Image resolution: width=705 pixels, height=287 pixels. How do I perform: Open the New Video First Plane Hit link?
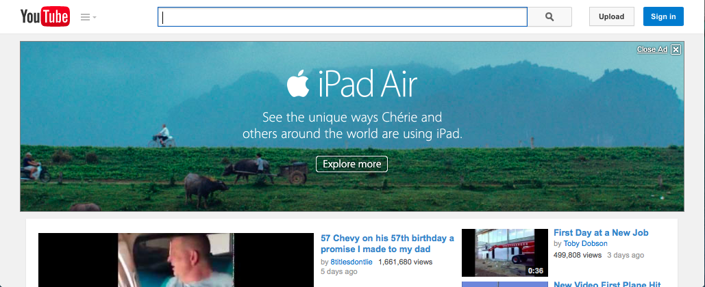pos(607,284)
